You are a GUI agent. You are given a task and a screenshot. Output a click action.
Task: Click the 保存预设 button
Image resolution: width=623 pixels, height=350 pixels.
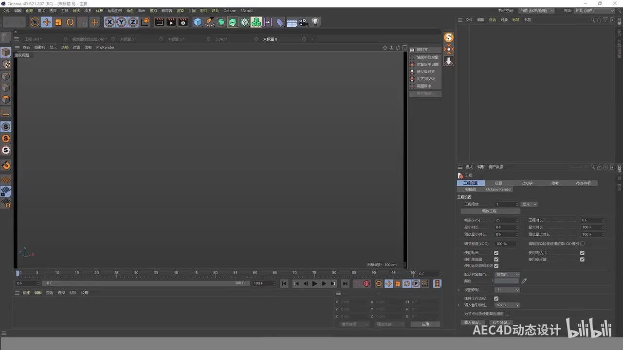click(x=500, y=322)
